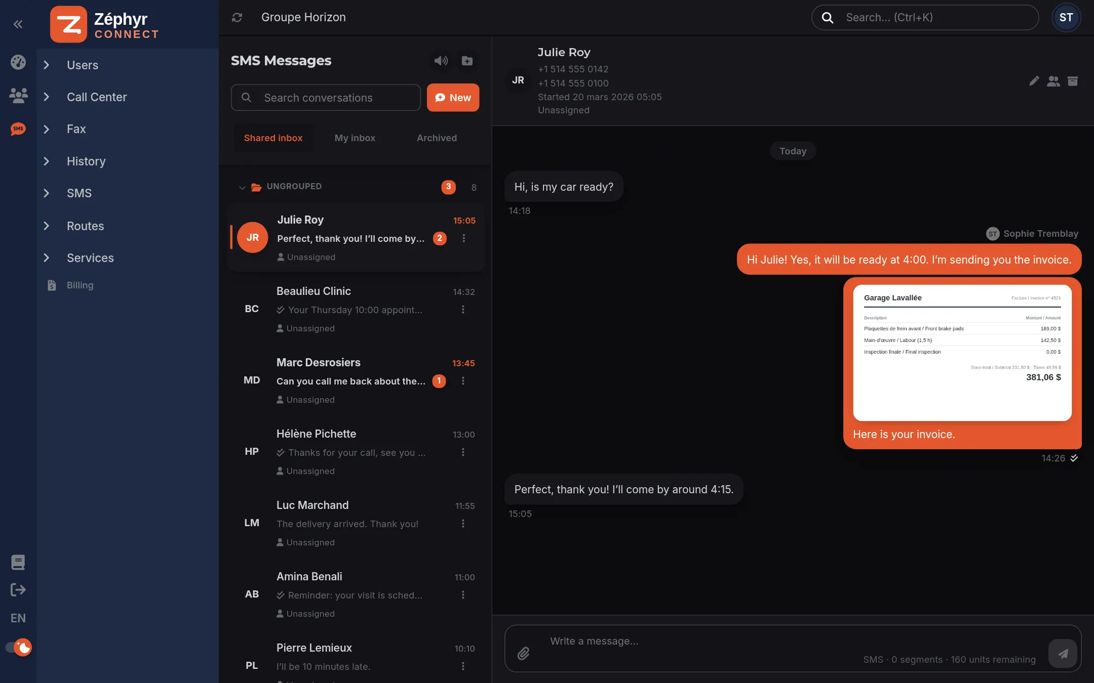The image size is (1094, 683).
Task: Click the Search conversations field
Action: [326, 98]
